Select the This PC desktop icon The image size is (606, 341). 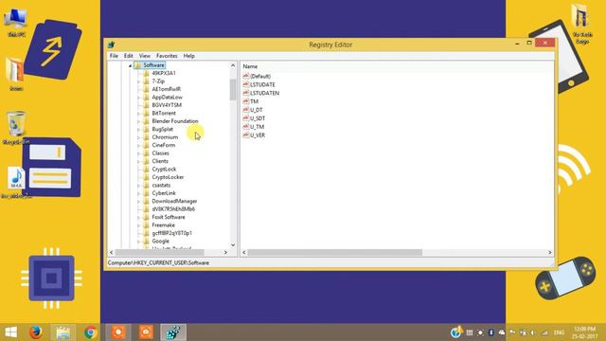[x=16, y=22]
